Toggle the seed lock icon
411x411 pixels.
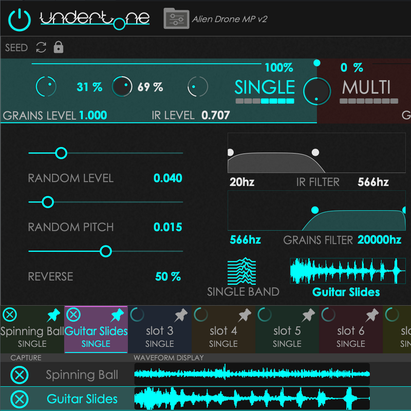point(59,47)
